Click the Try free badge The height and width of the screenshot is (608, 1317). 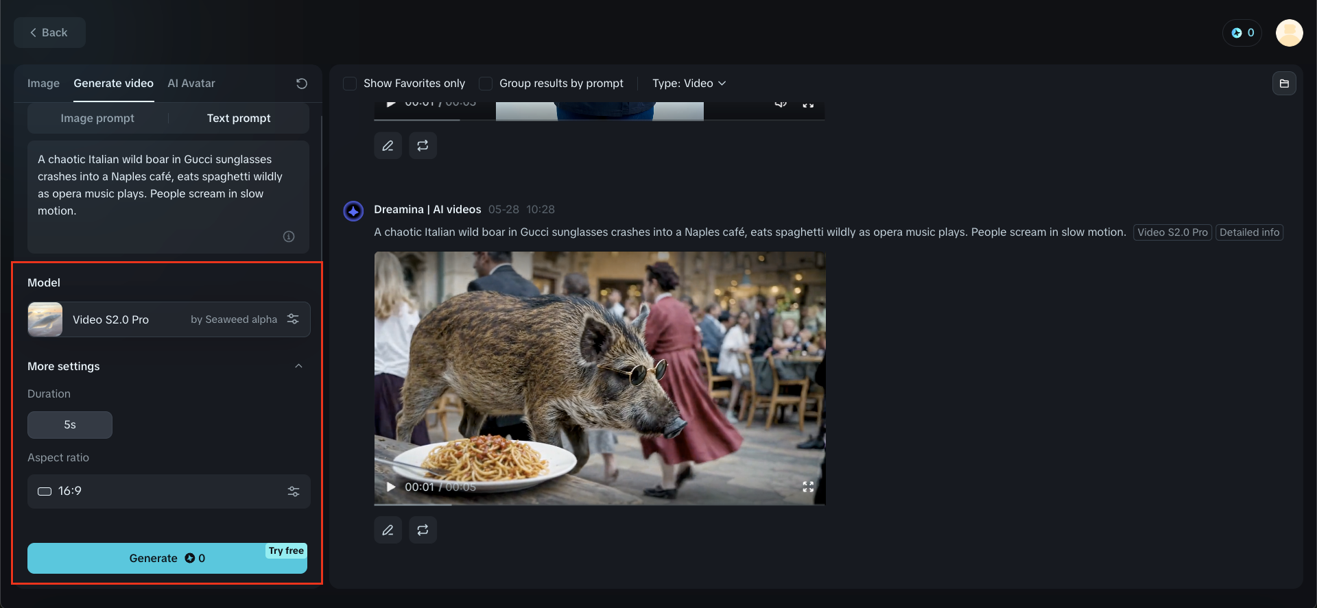[286, 550]
